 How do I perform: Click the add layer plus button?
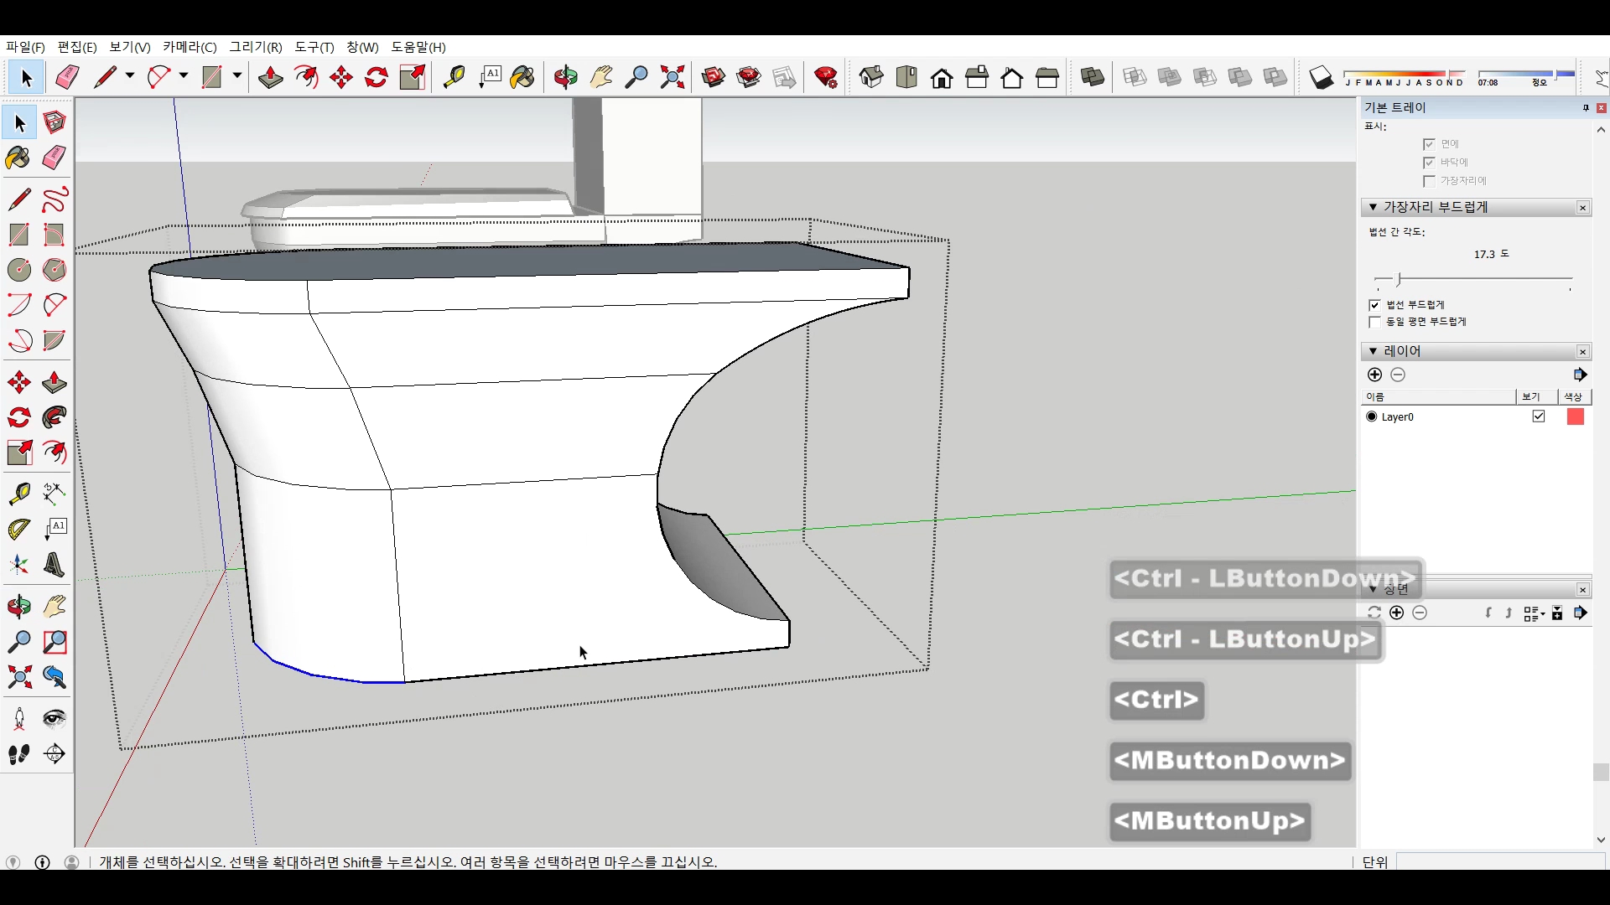[x=1374, y=375]
